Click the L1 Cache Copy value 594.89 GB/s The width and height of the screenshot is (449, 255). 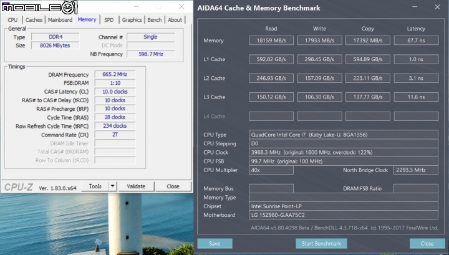368,59
